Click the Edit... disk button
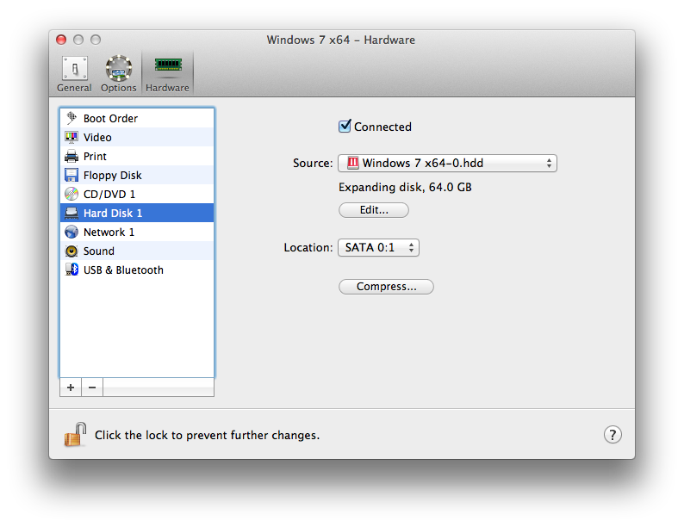Viewport: 684px width, 527px height. tap(374, 210)
